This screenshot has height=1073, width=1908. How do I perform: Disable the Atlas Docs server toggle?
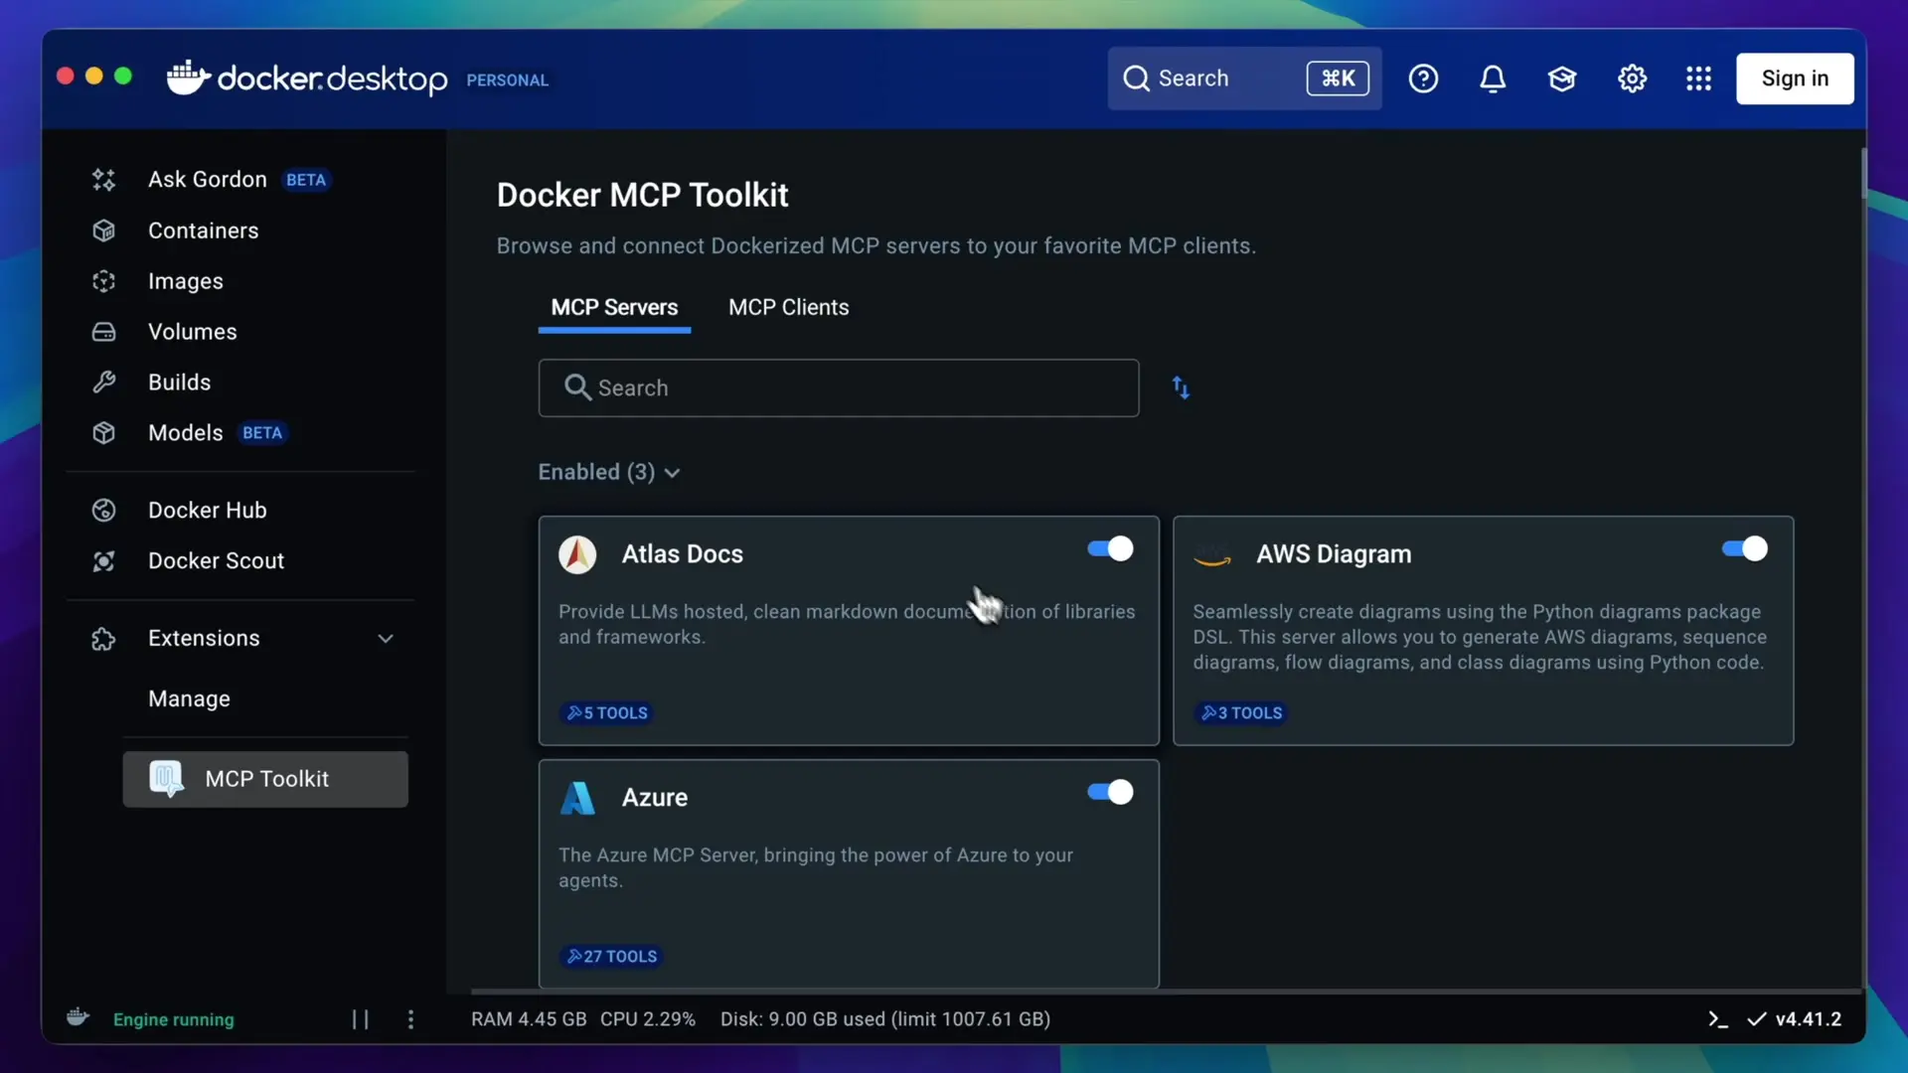tap(1110, 548)
